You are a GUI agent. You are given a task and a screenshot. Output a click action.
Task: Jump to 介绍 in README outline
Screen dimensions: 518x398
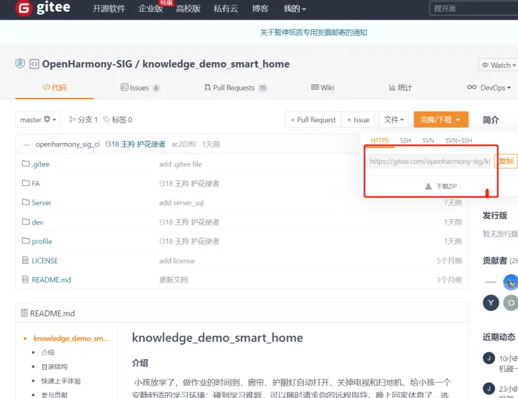point(48,352)
